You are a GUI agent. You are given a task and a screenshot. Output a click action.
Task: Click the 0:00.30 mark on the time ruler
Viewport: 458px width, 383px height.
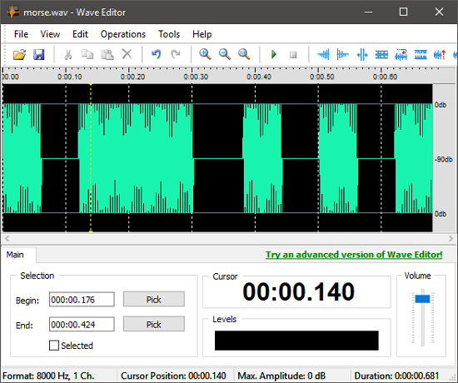coord(196,77)
